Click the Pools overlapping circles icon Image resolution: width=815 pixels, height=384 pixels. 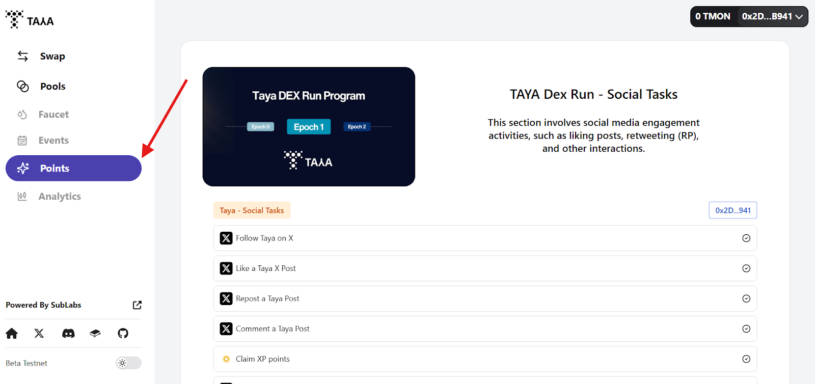tap(23, 86)
